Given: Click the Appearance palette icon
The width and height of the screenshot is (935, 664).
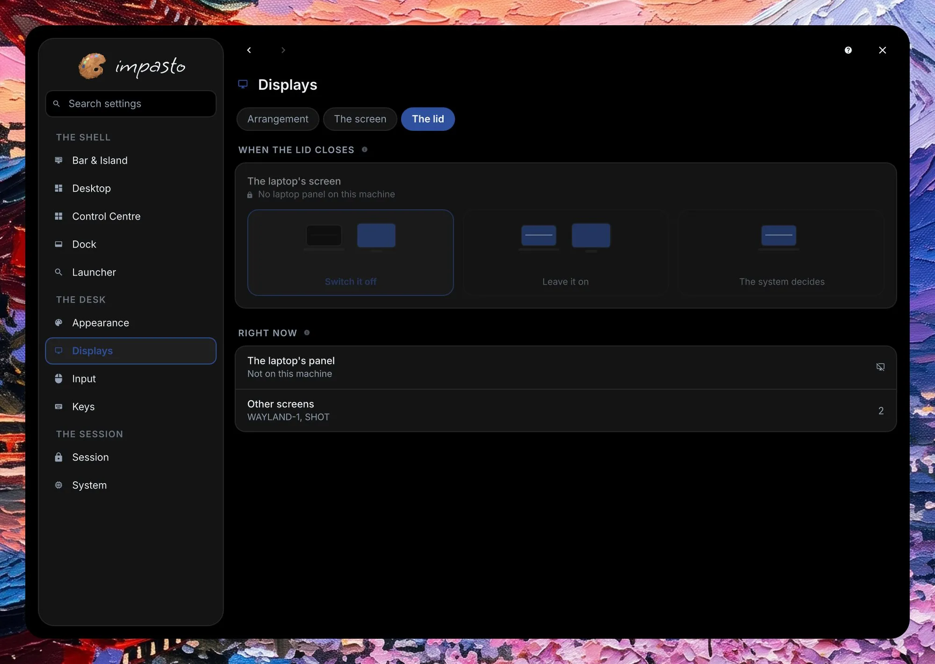Looking at the screenshot, I should (x=58, y=322).
